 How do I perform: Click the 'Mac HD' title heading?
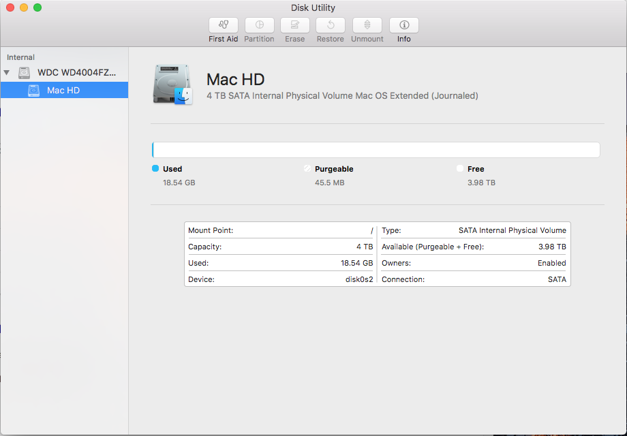pyautogui.click(x=236, y=80)
